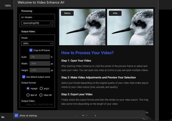Image resolution: width=172 pixels, height=121 pixels.
Task: Click the Width pixel field
Action: 40,64
